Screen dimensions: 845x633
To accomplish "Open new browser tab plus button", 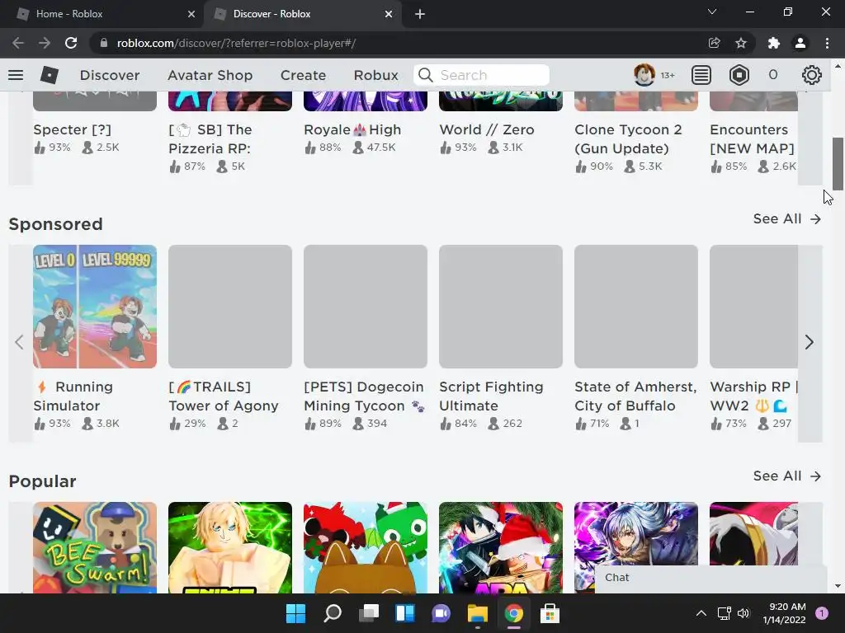I will pos(420,14).
